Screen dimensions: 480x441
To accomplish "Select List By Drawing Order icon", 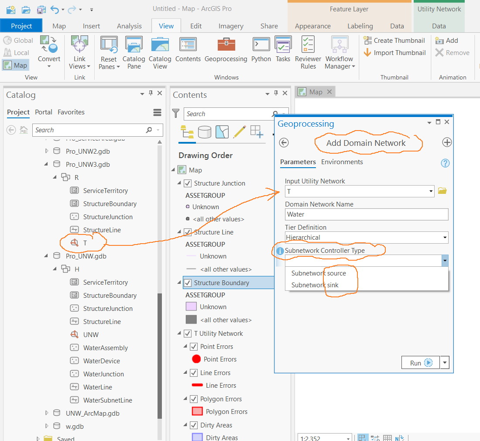I will point(187,132).
